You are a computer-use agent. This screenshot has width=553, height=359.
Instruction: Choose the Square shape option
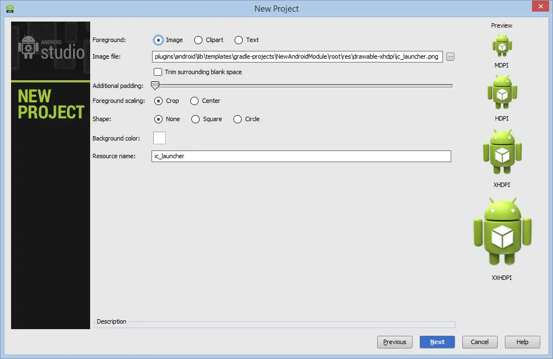(195, 119)
